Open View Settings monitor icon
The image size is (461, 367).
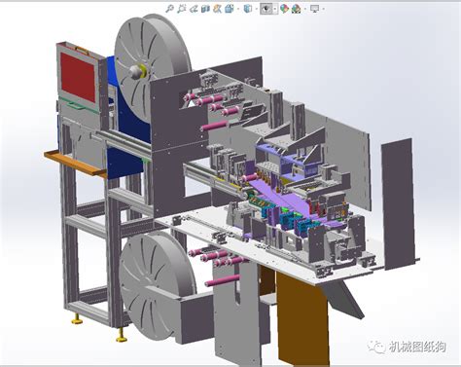[x=314, y=9]
